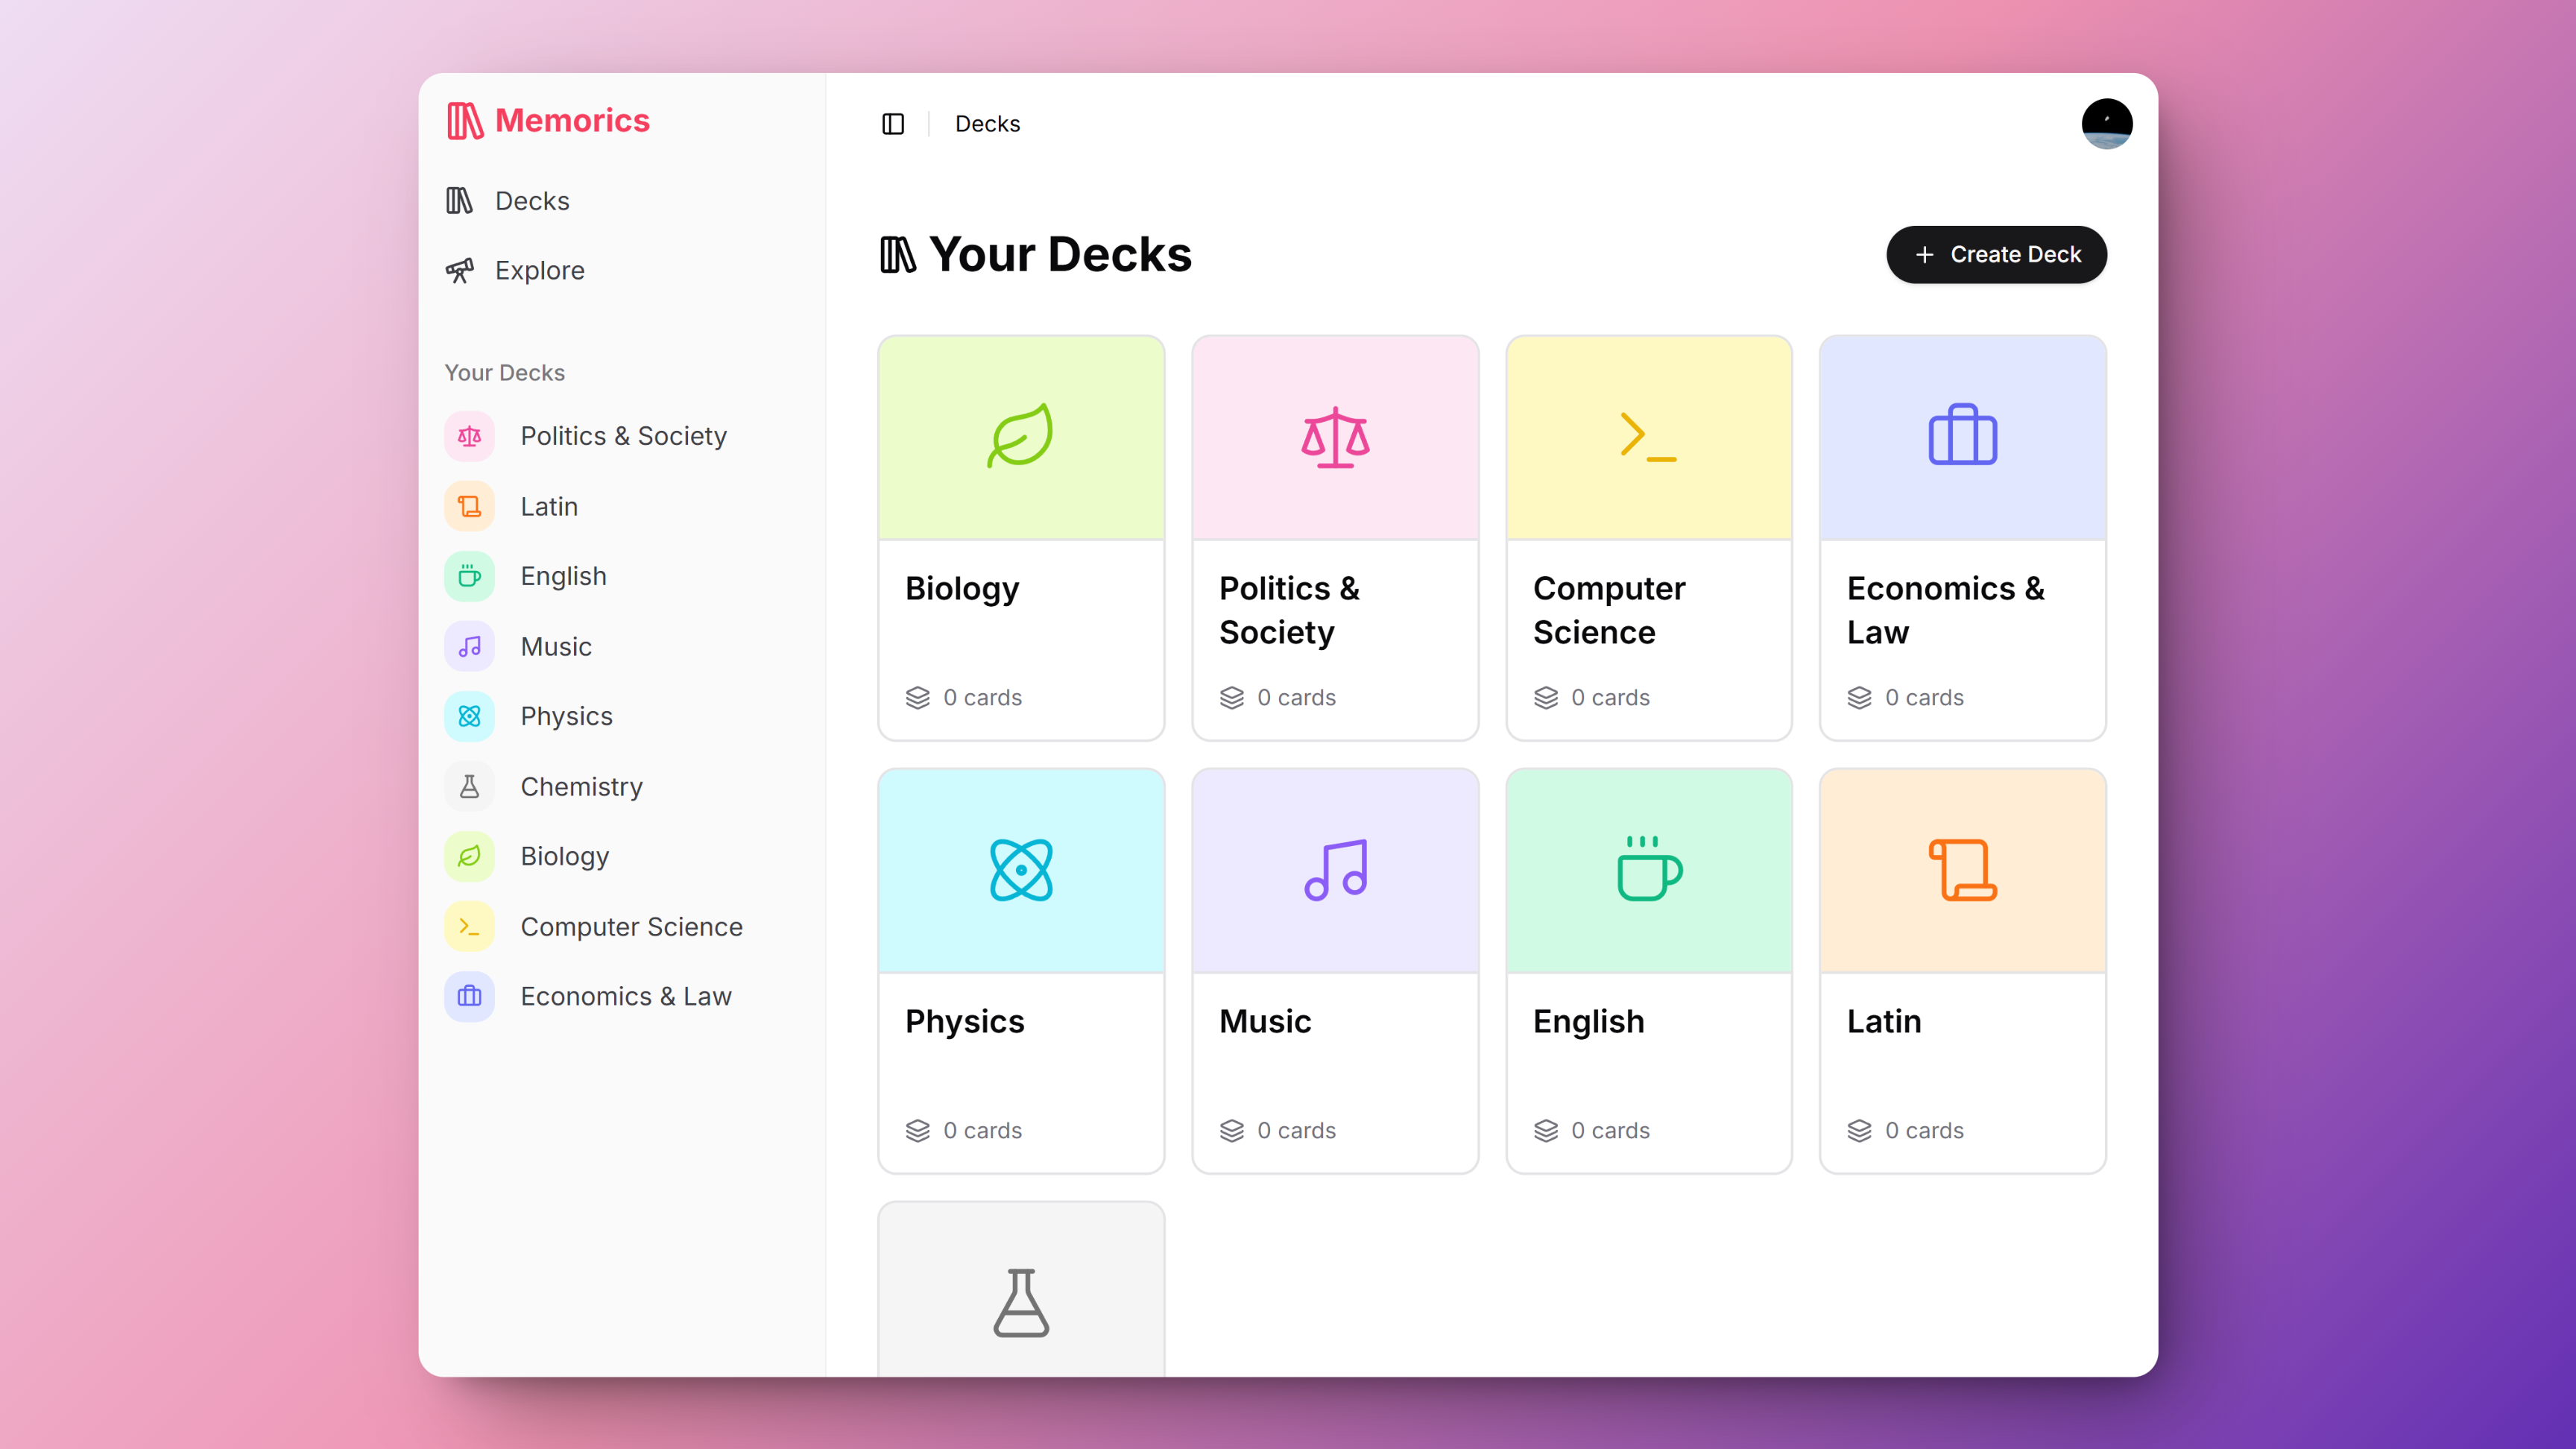Open Chemistry deck from sidebar

[580, 787]
